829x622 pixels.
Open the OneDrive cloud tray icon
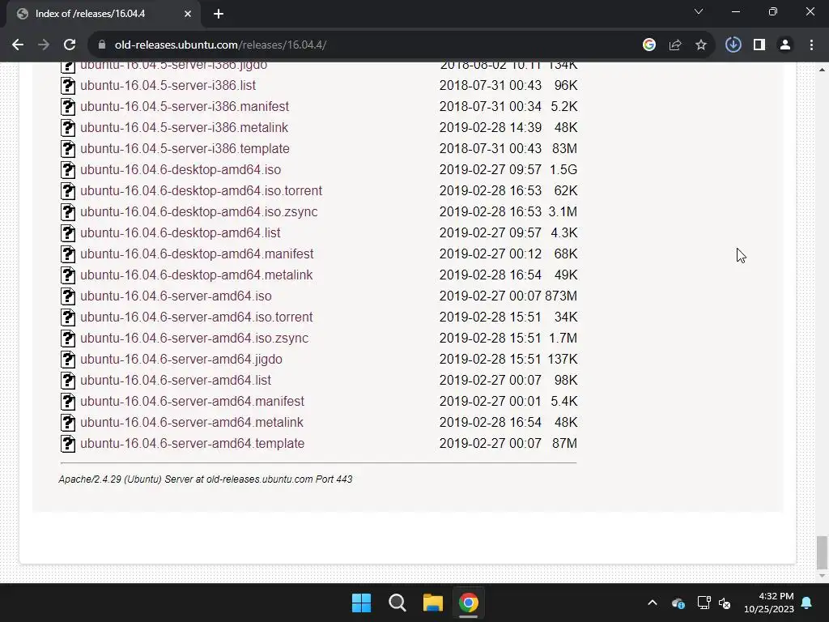coord(678,603)
